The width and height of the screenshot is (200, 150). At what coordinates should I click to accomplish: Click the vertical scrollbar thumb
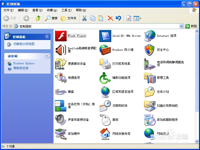click(x=197, y=72)
